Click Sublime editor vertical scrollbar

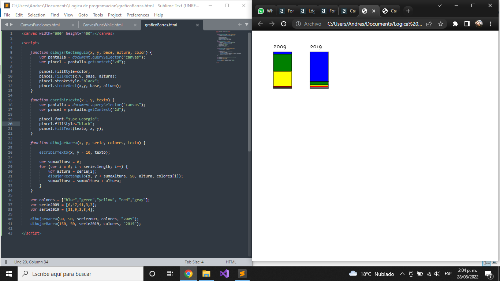[x=250, y=91]
